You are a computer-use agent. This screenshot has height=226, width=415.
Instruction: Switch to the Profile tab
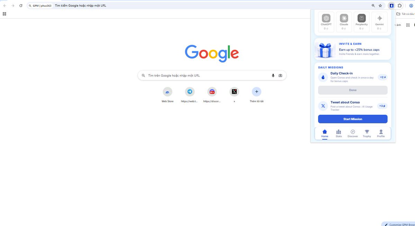click(381, 134)
